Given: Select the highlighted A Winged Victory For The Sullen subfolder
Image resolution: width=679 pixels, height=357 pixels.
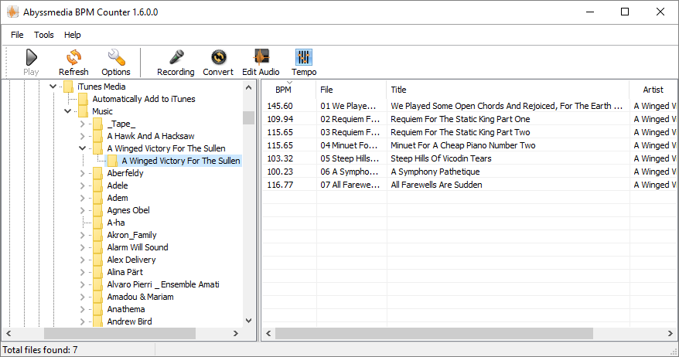Looking at the screenshot, I should (x=180, y=161).
